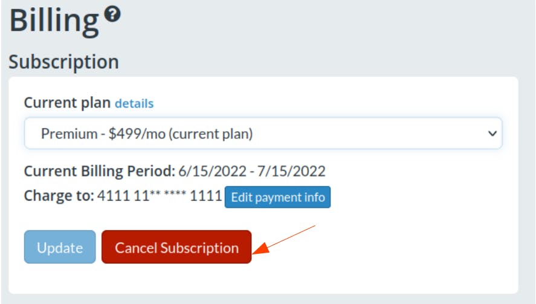
Task: Open the Current plan dropdown
Action: 263,134
